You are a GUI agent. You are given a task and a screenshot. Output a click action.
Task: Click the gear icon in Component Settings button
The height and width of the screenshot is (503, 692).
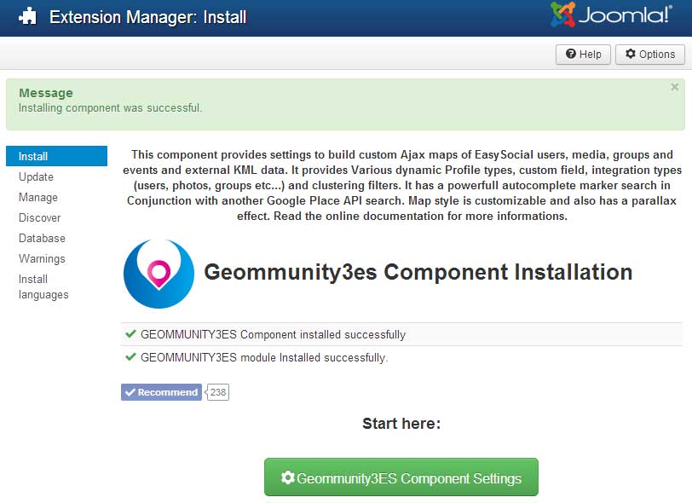(x=288, y=477)
